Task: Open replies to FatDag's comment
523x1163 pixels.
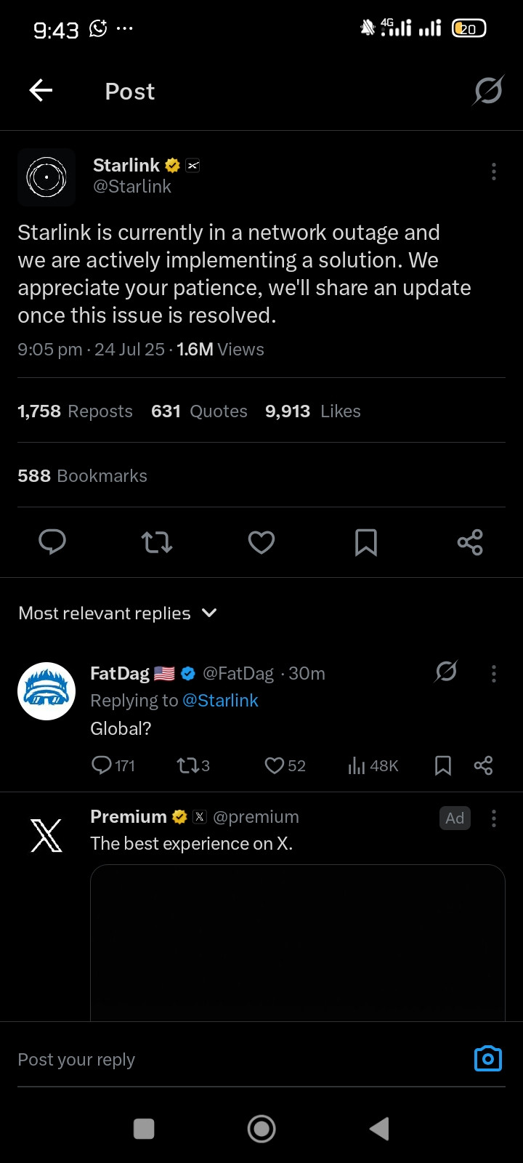Action: coord(102,765)
